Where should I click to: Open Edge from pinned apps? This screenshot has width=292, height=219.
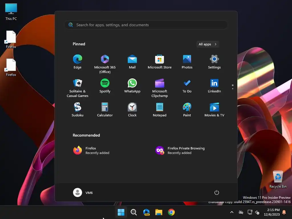78,62
